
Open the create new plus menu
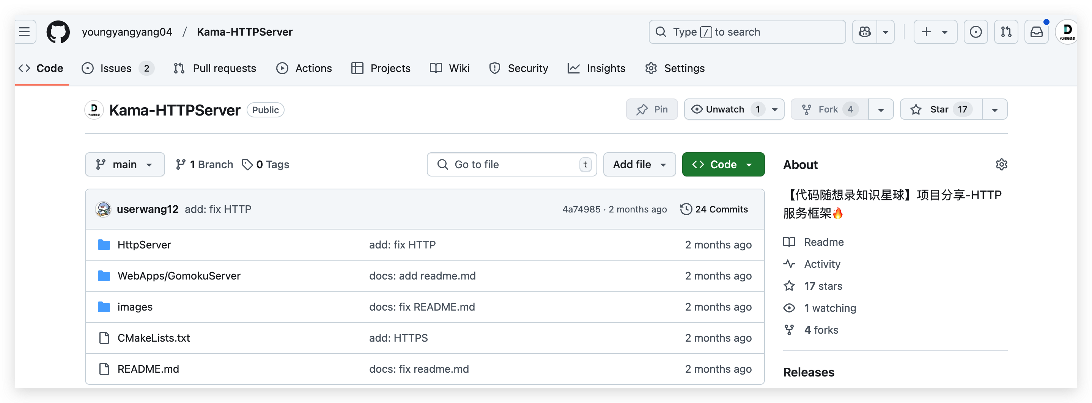coord(935,32)
